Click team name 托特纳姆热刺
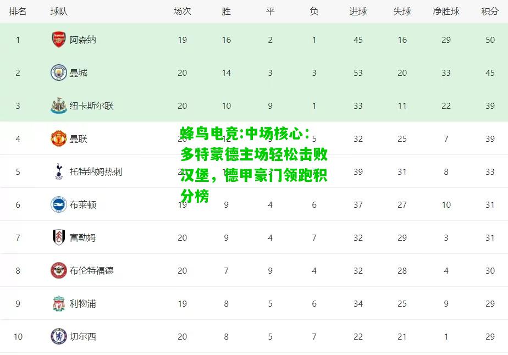This screenshot has height=355, width=508. click(x=96, y=171)
